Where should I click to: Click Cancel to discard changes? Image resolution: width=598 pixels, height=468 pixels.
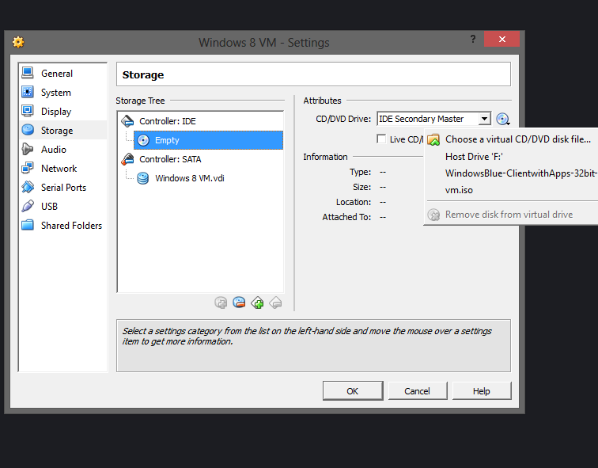point(417,391)
